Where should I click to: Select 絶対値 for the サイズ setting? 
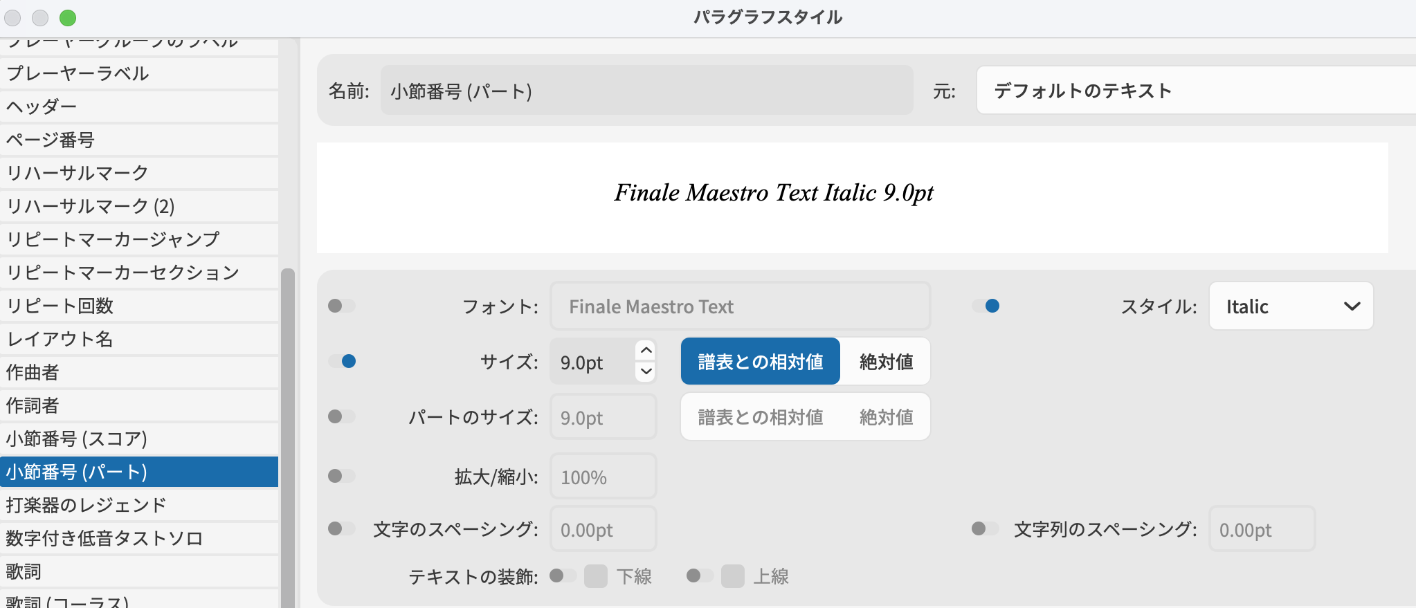886,362
